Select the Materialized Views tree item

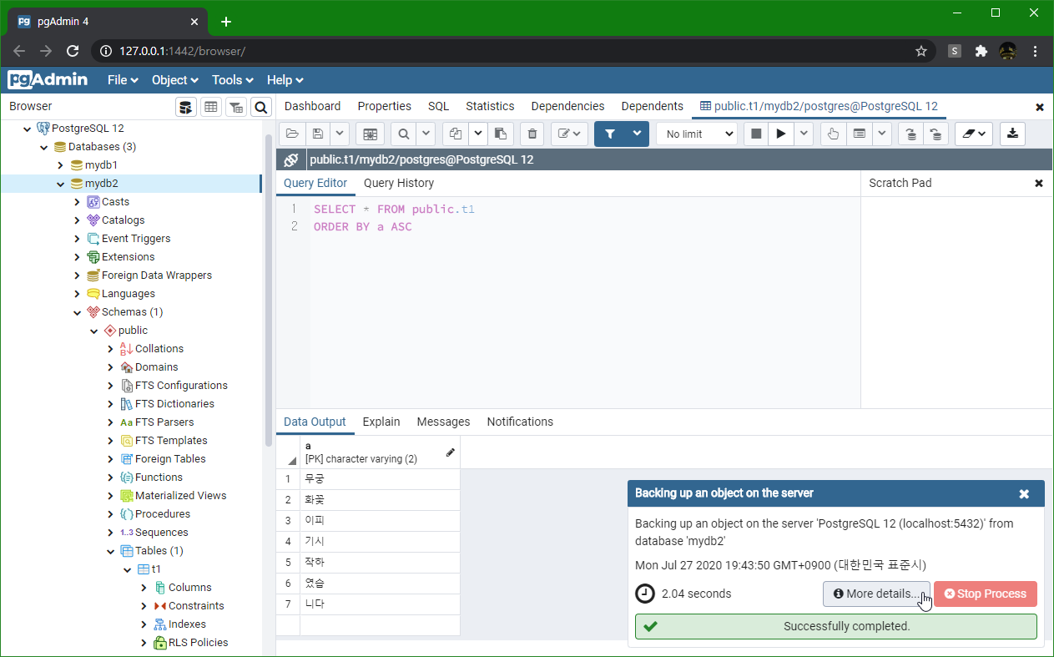click(x=180, y=496)
